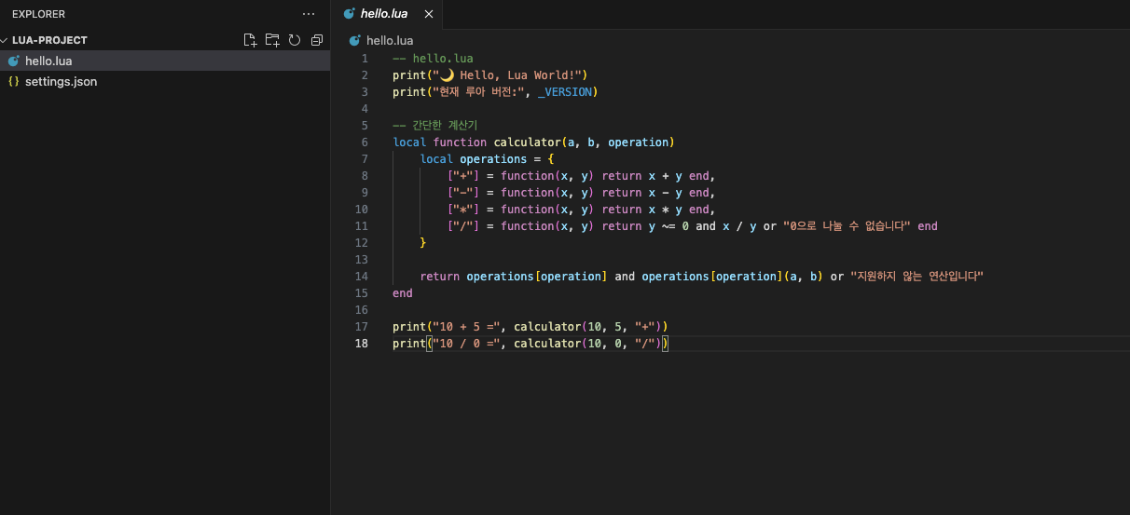Click the ["*"] key on line 10

click(463, 209)
